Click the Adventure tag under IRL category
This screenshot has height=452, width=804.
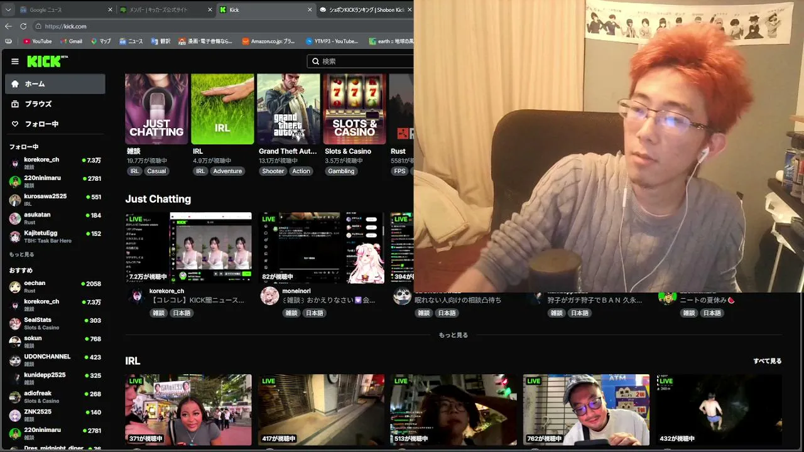coord(227,171)
